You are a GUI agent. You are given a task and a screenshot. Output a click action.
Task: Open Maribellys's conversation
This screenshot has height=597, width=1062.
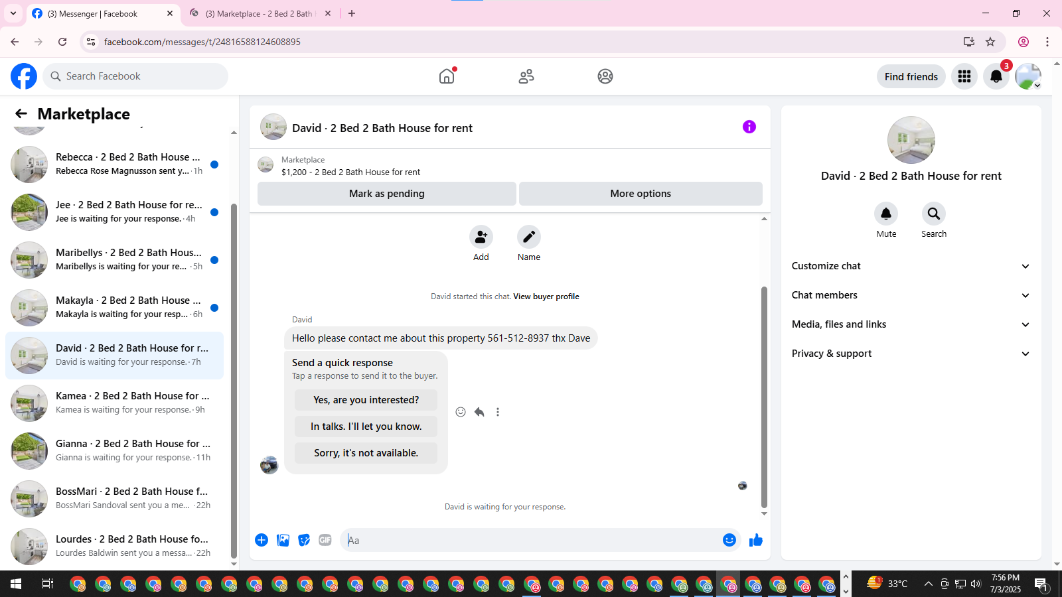(x=114, y=259)
